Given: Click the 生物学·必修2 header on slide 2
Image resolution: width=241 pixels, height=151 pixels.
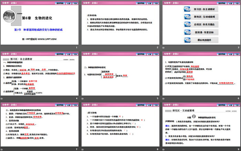Looking at the screenshot, I should pyautogui.click(x=90, y=3).
